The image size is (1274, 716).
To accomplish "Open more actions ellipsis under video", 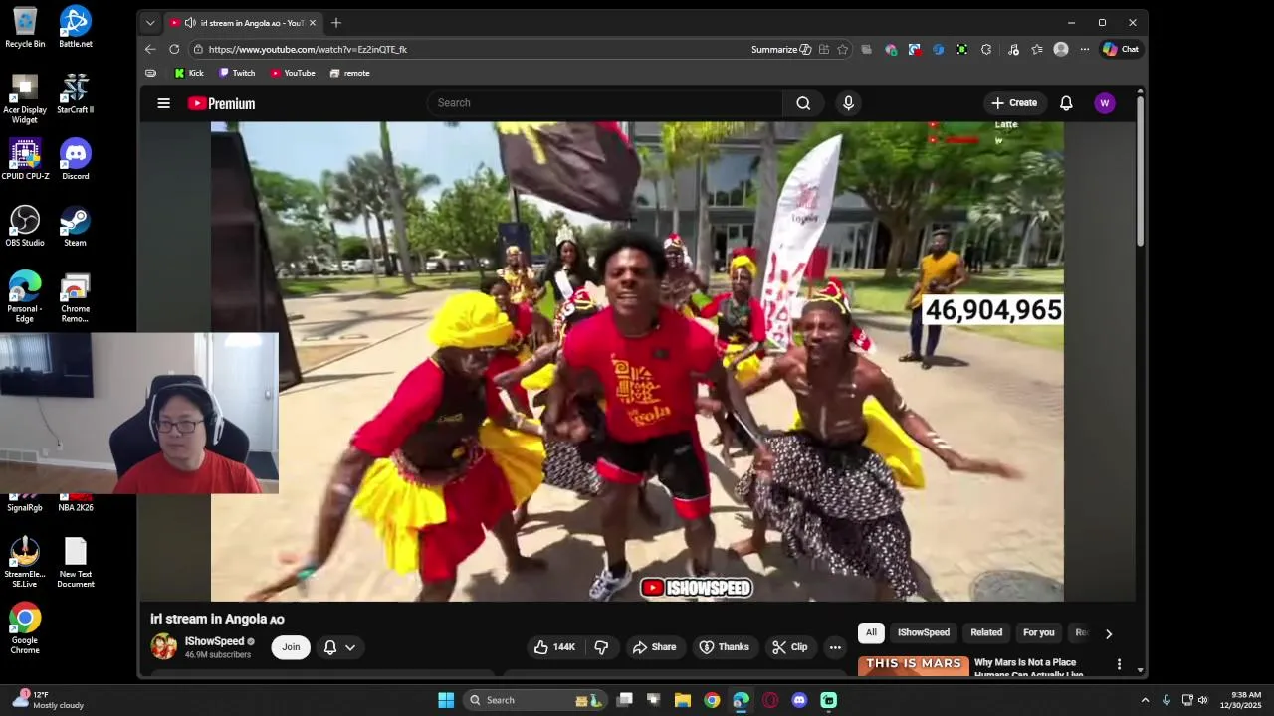I will [x=835, y=647].
